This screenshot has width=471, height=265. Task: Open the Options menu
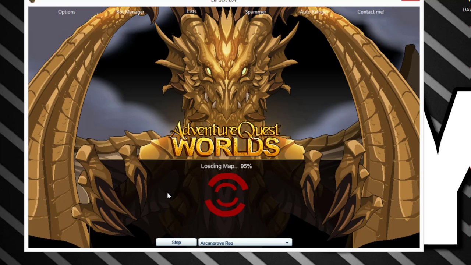[x=67, y=12]
